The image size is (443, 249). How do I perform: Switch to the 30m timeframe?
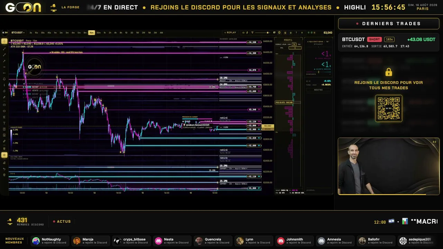pyautogui.click(x=99, y=33)
